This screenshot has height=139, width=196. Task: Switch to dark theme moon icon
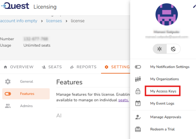pyautogui.click(x=173, y=49)
